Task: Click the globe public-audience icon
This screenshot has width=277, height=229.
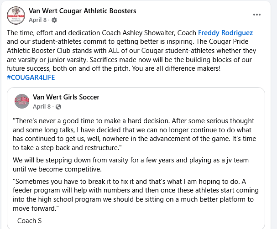Action: (x=58, y=107)
